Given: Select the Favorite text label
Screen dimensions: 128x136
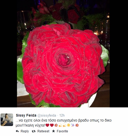Looking at the screenshot, I should point(62,131).
